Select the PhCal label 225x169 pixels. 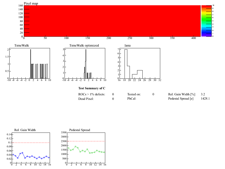click(132, 99)
